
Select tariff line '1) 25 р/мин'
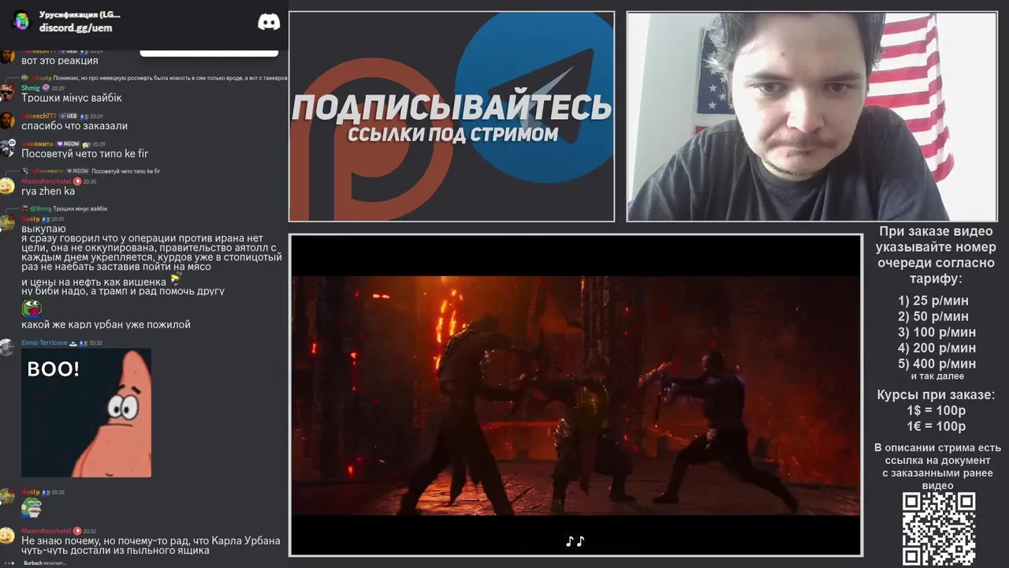pos(933,301)
